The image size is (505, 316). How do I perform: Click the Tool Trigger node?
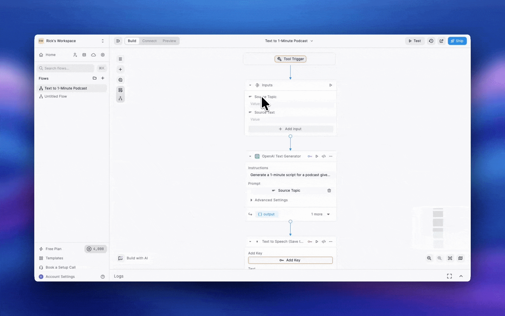point(291,59)
